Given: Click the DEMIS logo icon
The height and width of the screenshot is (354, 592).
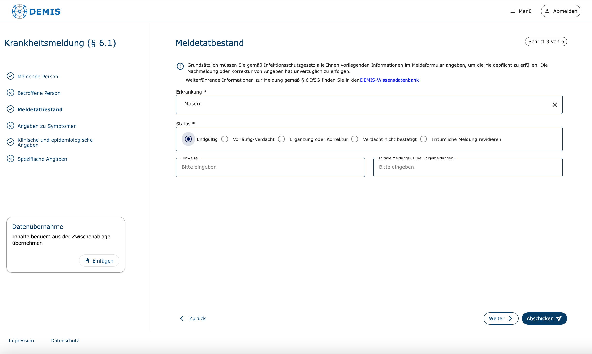Looking at the screenshot, I should [19, 11].
